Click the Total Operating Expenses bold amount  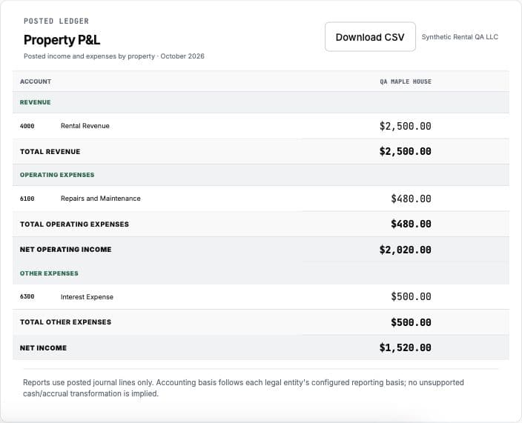pos(411,224)
